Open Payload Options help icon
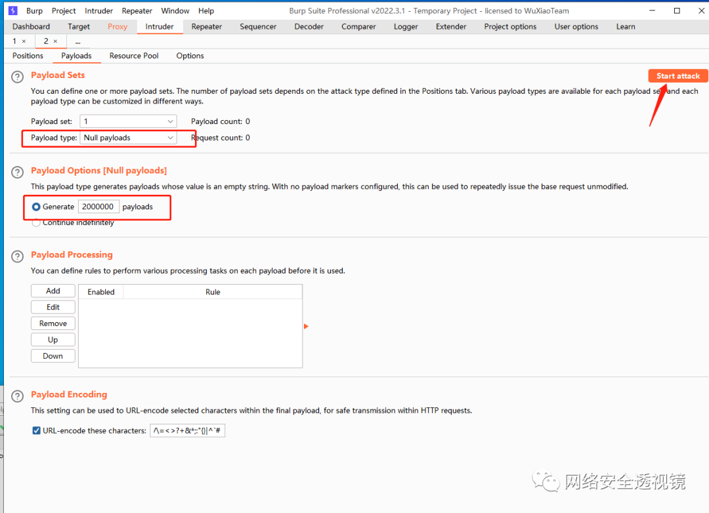Image resolution: width=709 pixels, height=513 pixels. pos(17,173)
